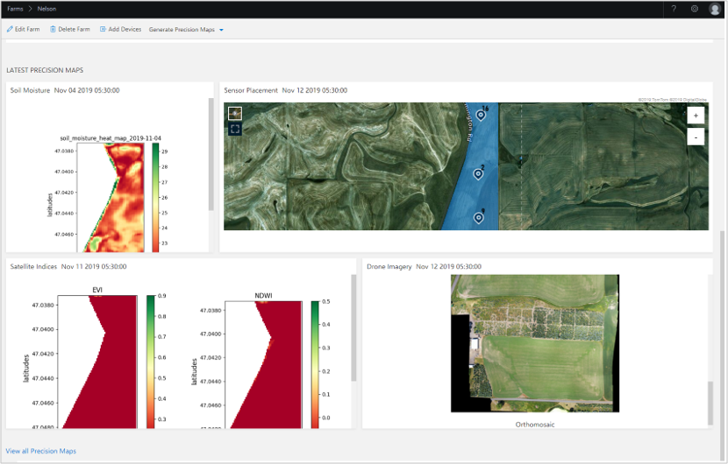The image size is (728, 464).
Task: Click the Edit Farm pencil icon
Action: pos(10,29)
